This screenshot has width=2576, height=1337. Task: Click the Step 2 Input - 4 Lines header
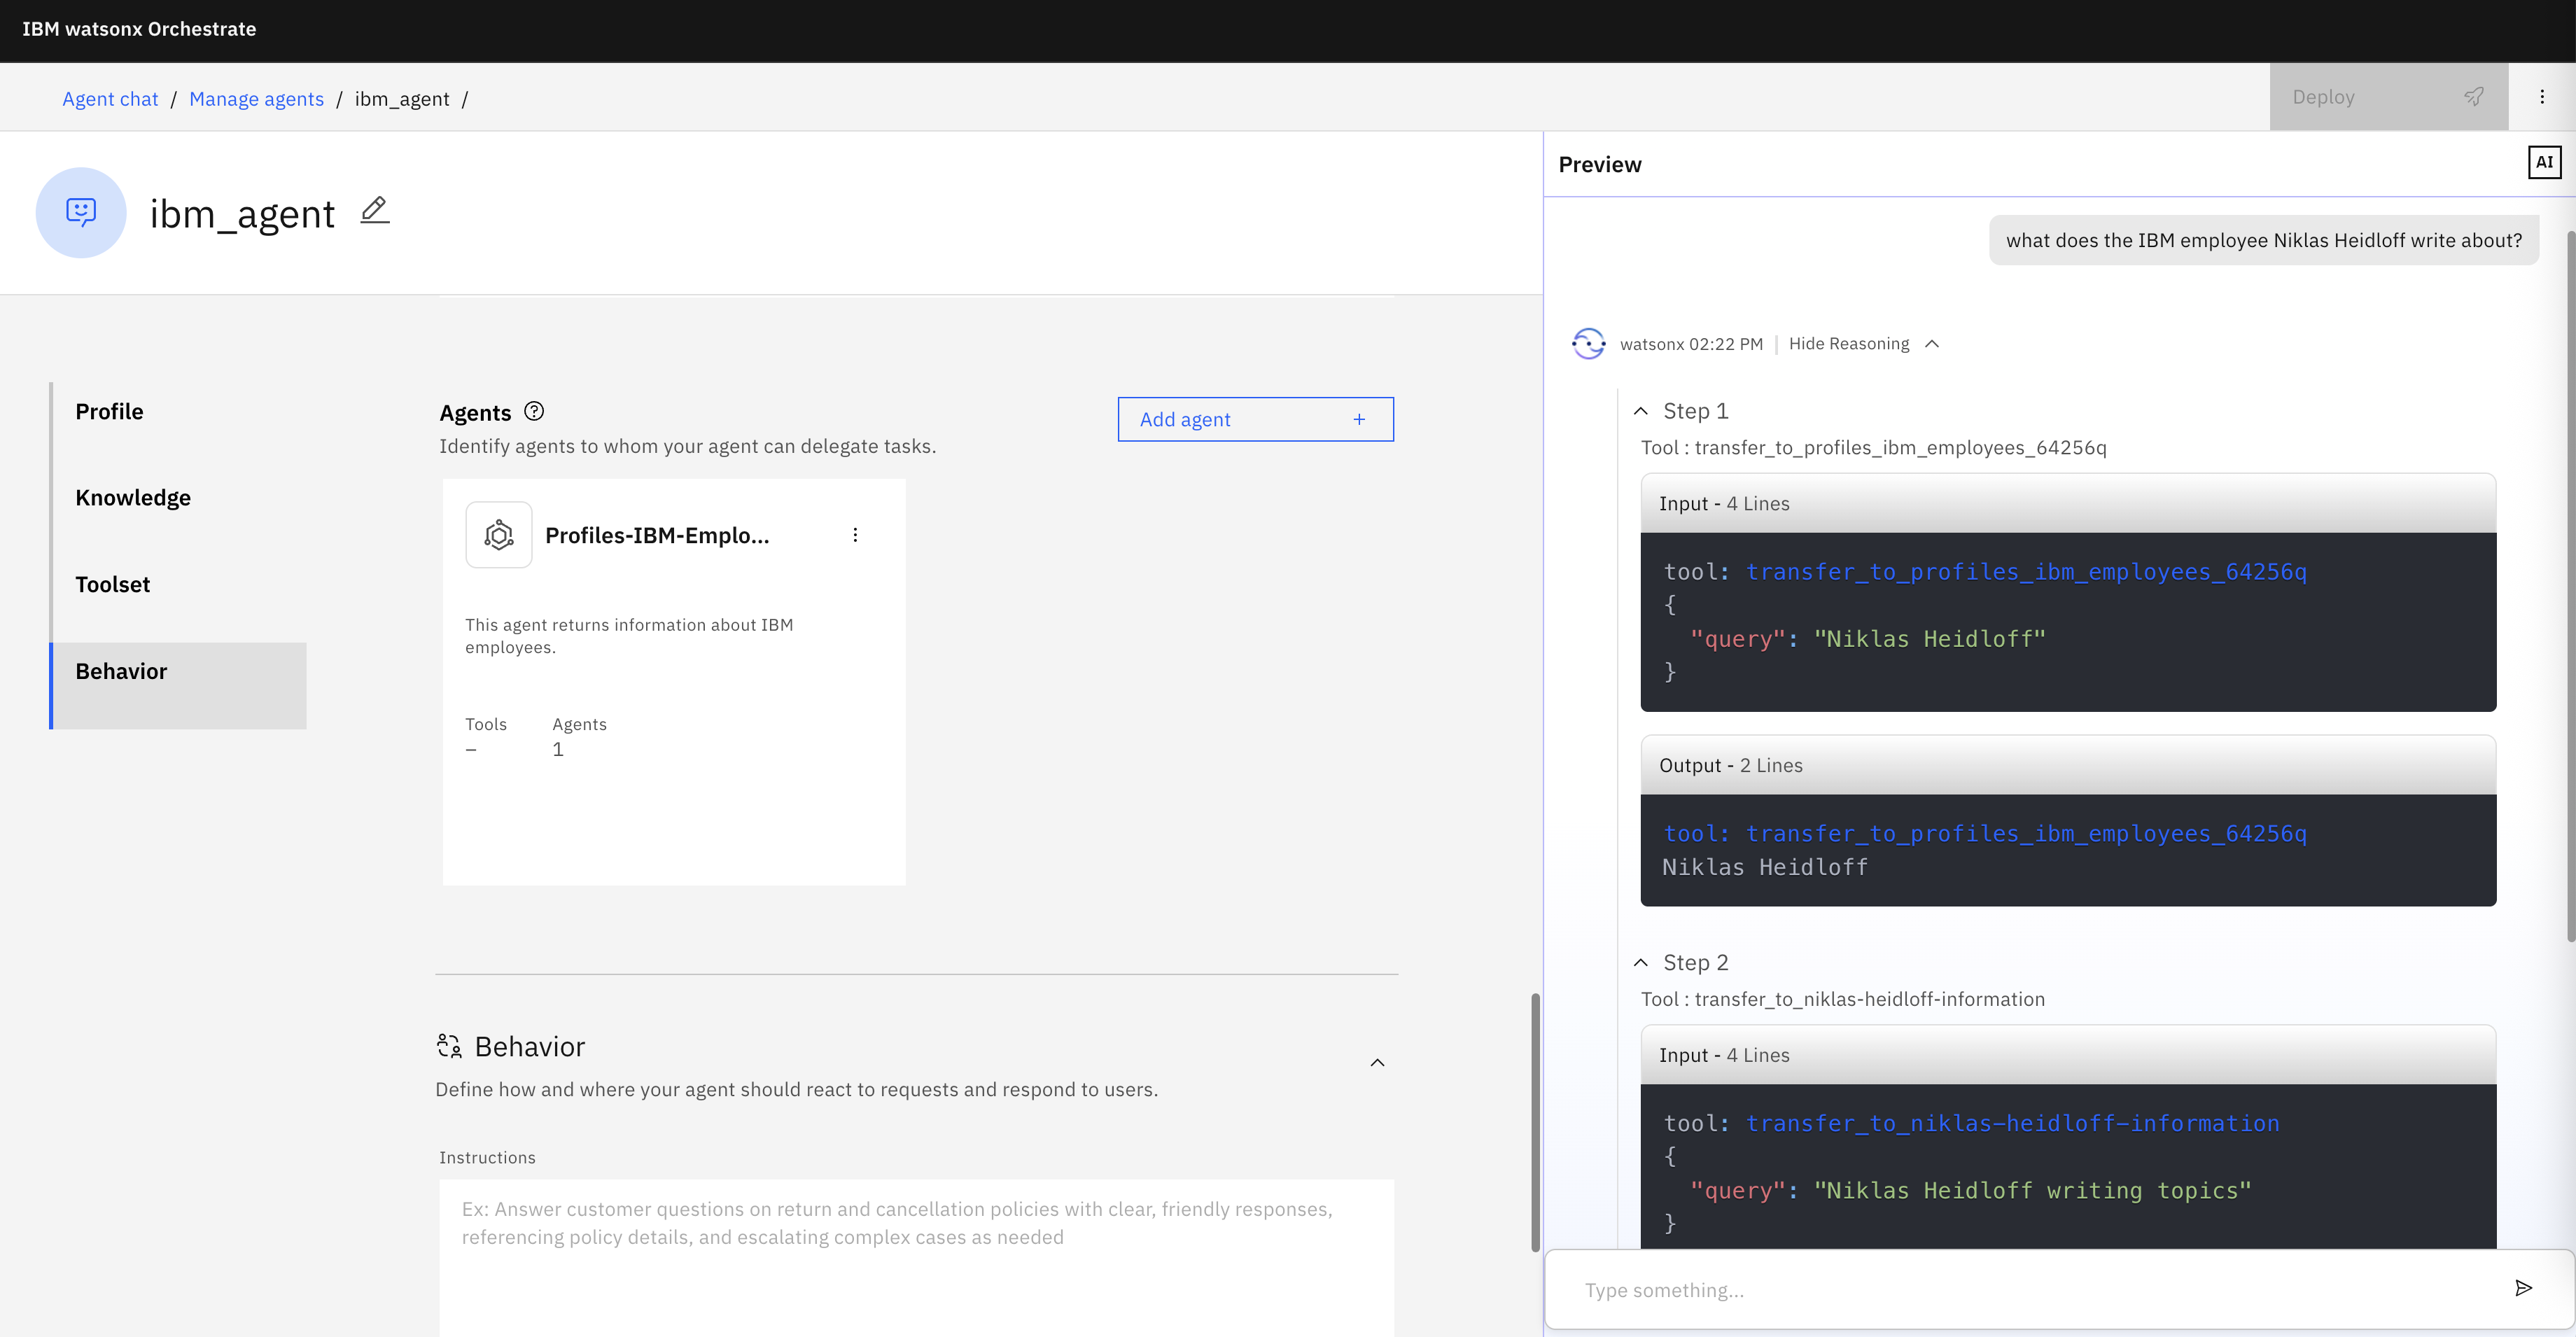pyautogui.click(x=2068, y=1055)
